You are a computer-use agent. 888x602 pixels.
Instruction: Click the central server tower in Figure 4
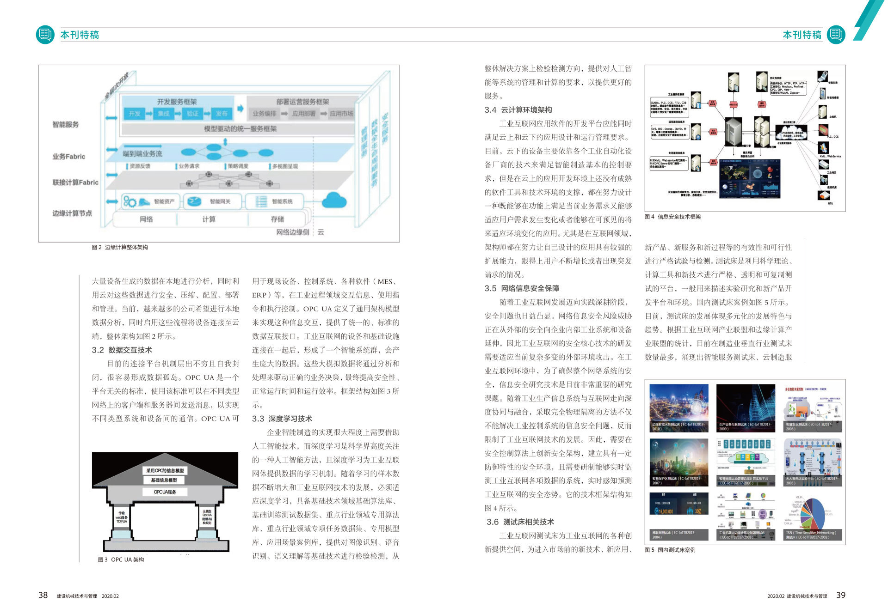coord(734,131)
